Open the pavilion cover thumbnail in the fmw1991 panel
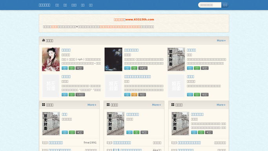 tap(51, 123)
